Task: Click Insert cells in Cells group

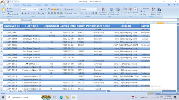Action: click(x=125, y=11)
